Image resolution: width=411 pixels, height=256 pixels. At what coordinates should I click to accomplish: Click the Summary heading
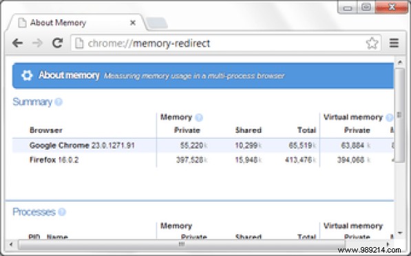pos(32,102)
